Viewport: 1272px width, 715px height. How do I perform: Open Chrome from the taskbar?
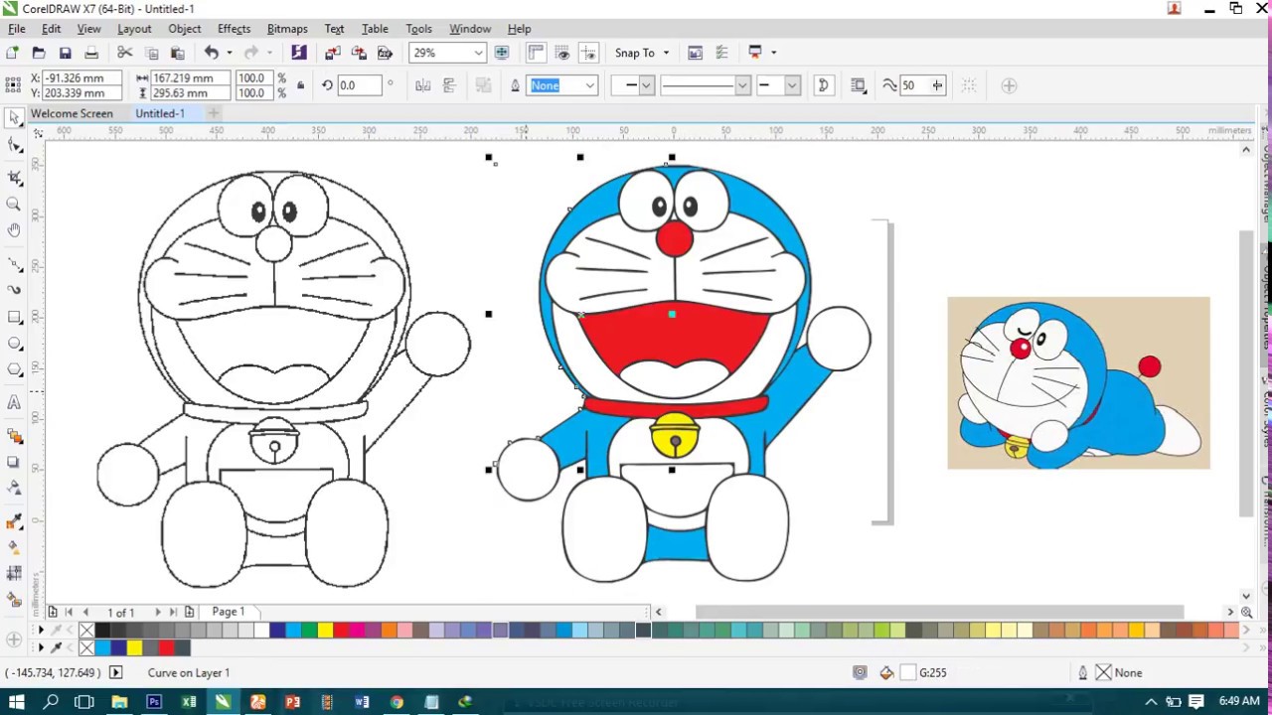397,702
